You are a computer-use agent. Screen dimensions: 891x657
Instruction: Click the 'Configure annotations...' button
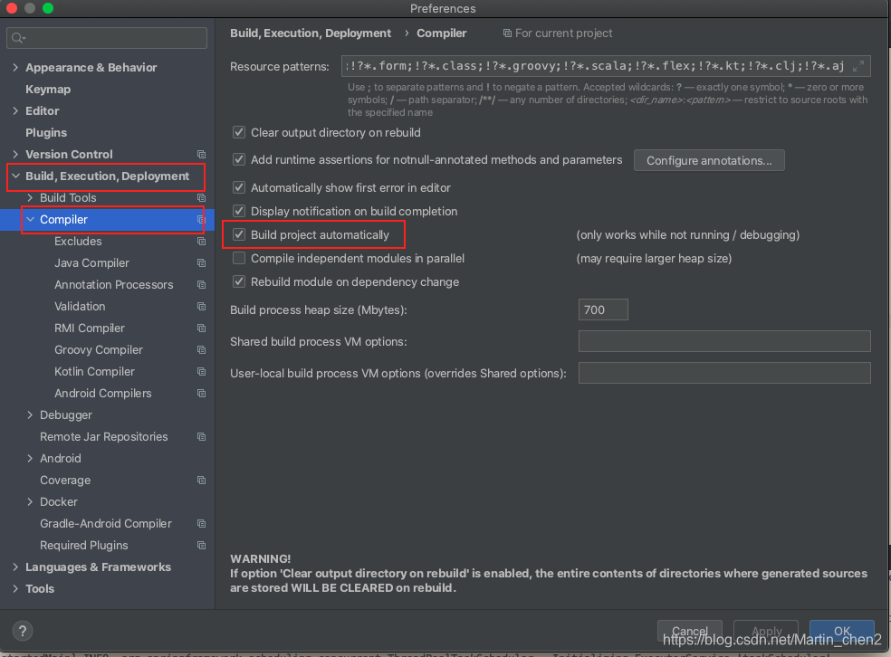tap(709, 160)
